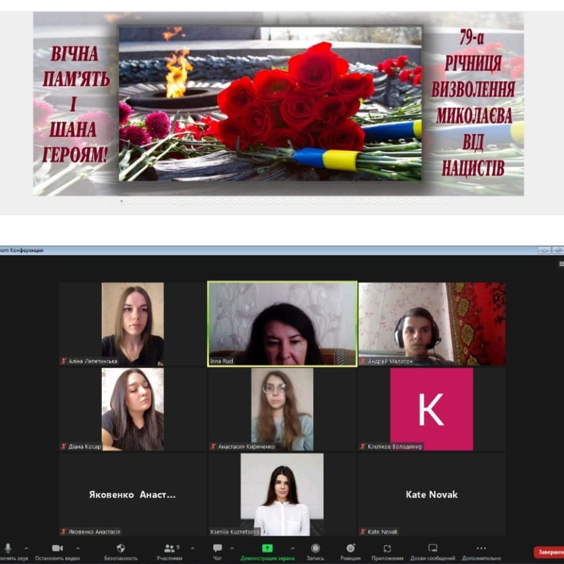The image size is (564, 564).
Task: Expand the arrow next to Участники
Action: coord(192,548)
